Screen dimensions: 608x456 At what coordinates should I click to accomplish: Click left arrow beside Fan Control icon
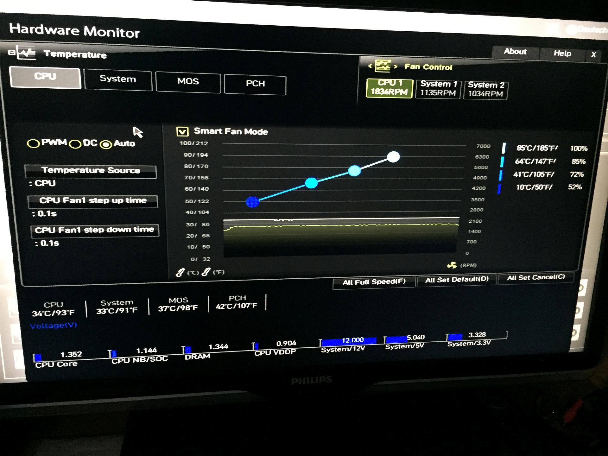370,66
